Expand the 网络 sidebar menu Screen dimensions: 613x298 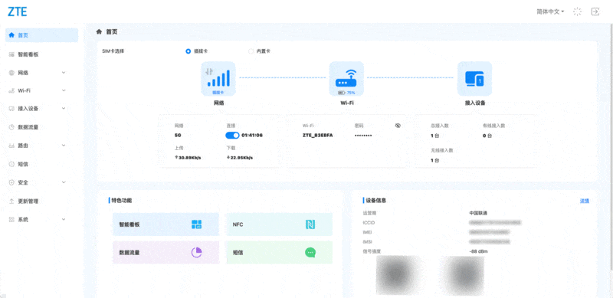64,73
